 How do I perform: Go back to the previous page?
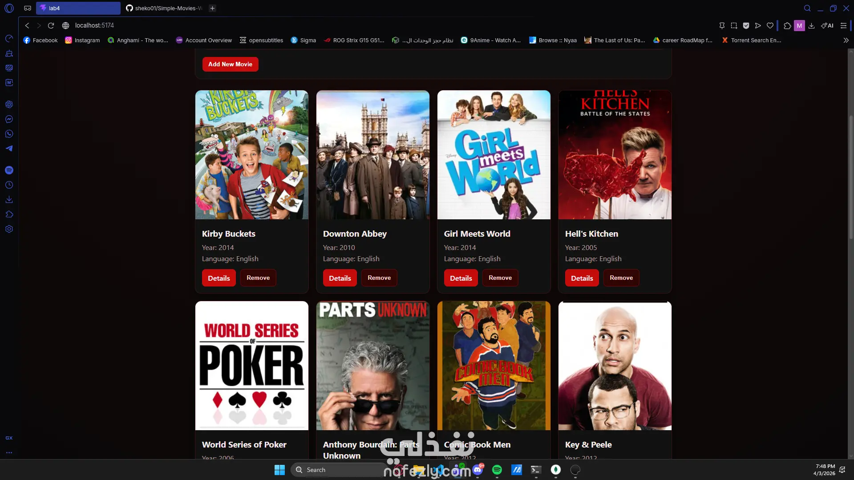click(27, 26)
